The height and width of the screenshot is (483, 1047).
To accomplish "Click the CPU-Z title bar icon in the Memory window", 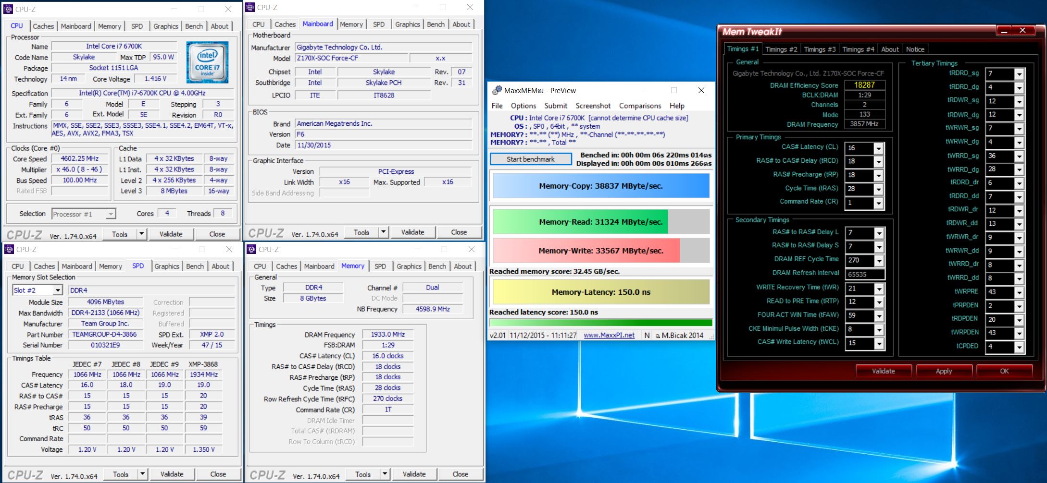I will tap(251, 249).
